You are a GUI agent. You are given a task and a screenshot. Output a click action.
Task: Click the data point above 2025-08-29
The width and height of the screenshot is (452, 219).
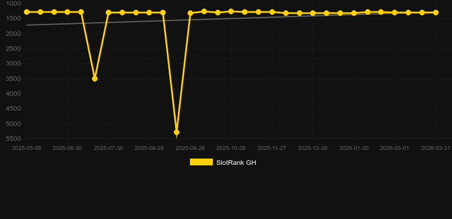[x=149, y=13]
